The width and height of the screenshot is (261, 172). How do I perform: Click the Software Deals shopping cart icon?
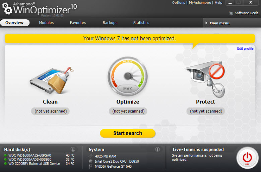[x=231, y=13]
